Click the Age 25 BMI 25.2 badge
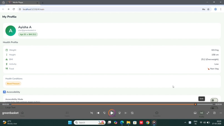The width and height of the screenshot is (224, 126). coord(28,34)
